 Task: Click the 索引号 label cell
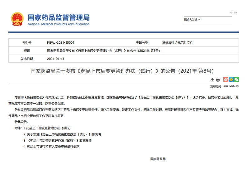pyautogui.click(x=27, y=43)
